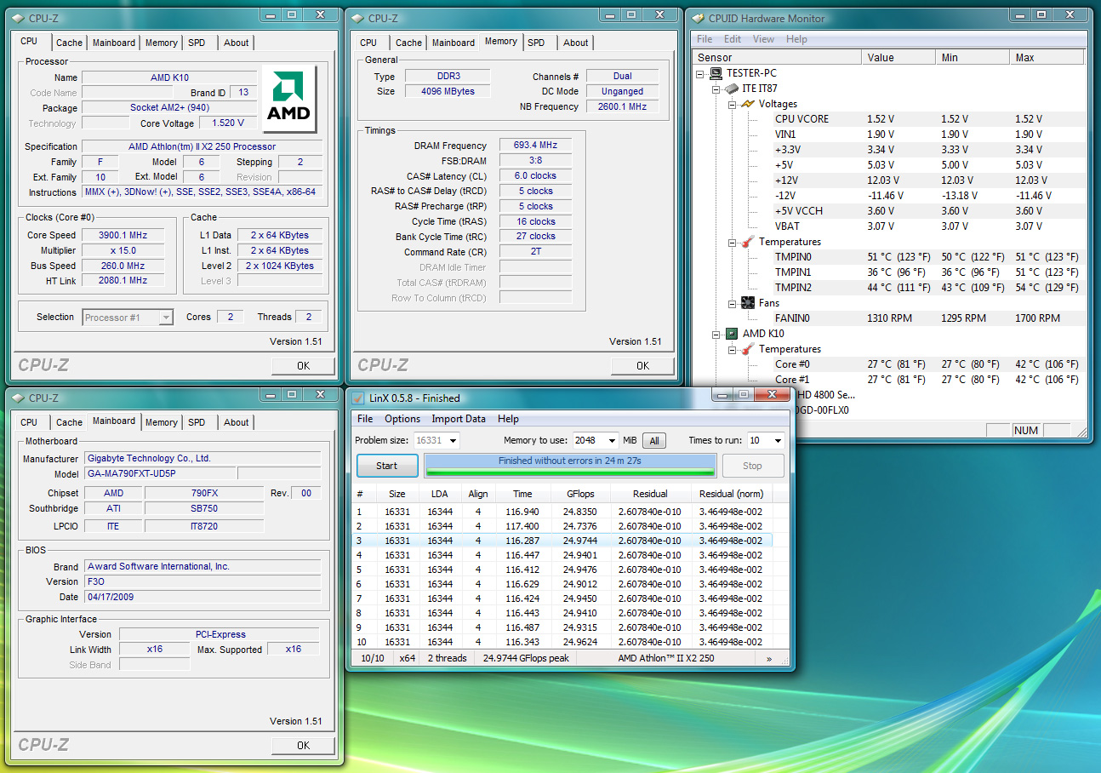The height and width of the screenshot is (773, 1101).
Task: Click the Fans icon in the sensor tree
Action: click(x=747, y=303)
